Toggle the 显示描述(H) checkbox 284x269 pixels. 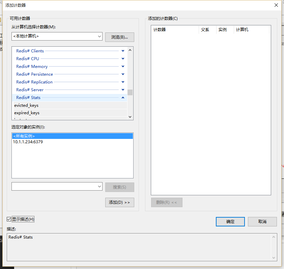coord(9,219)
